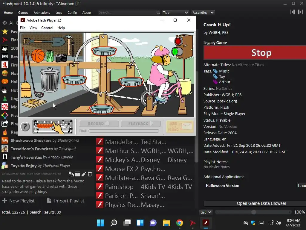This screenshot has width=306, height=230.
Task: Open the Home tab in Flashpoint
Action: (x=8, y=13)
